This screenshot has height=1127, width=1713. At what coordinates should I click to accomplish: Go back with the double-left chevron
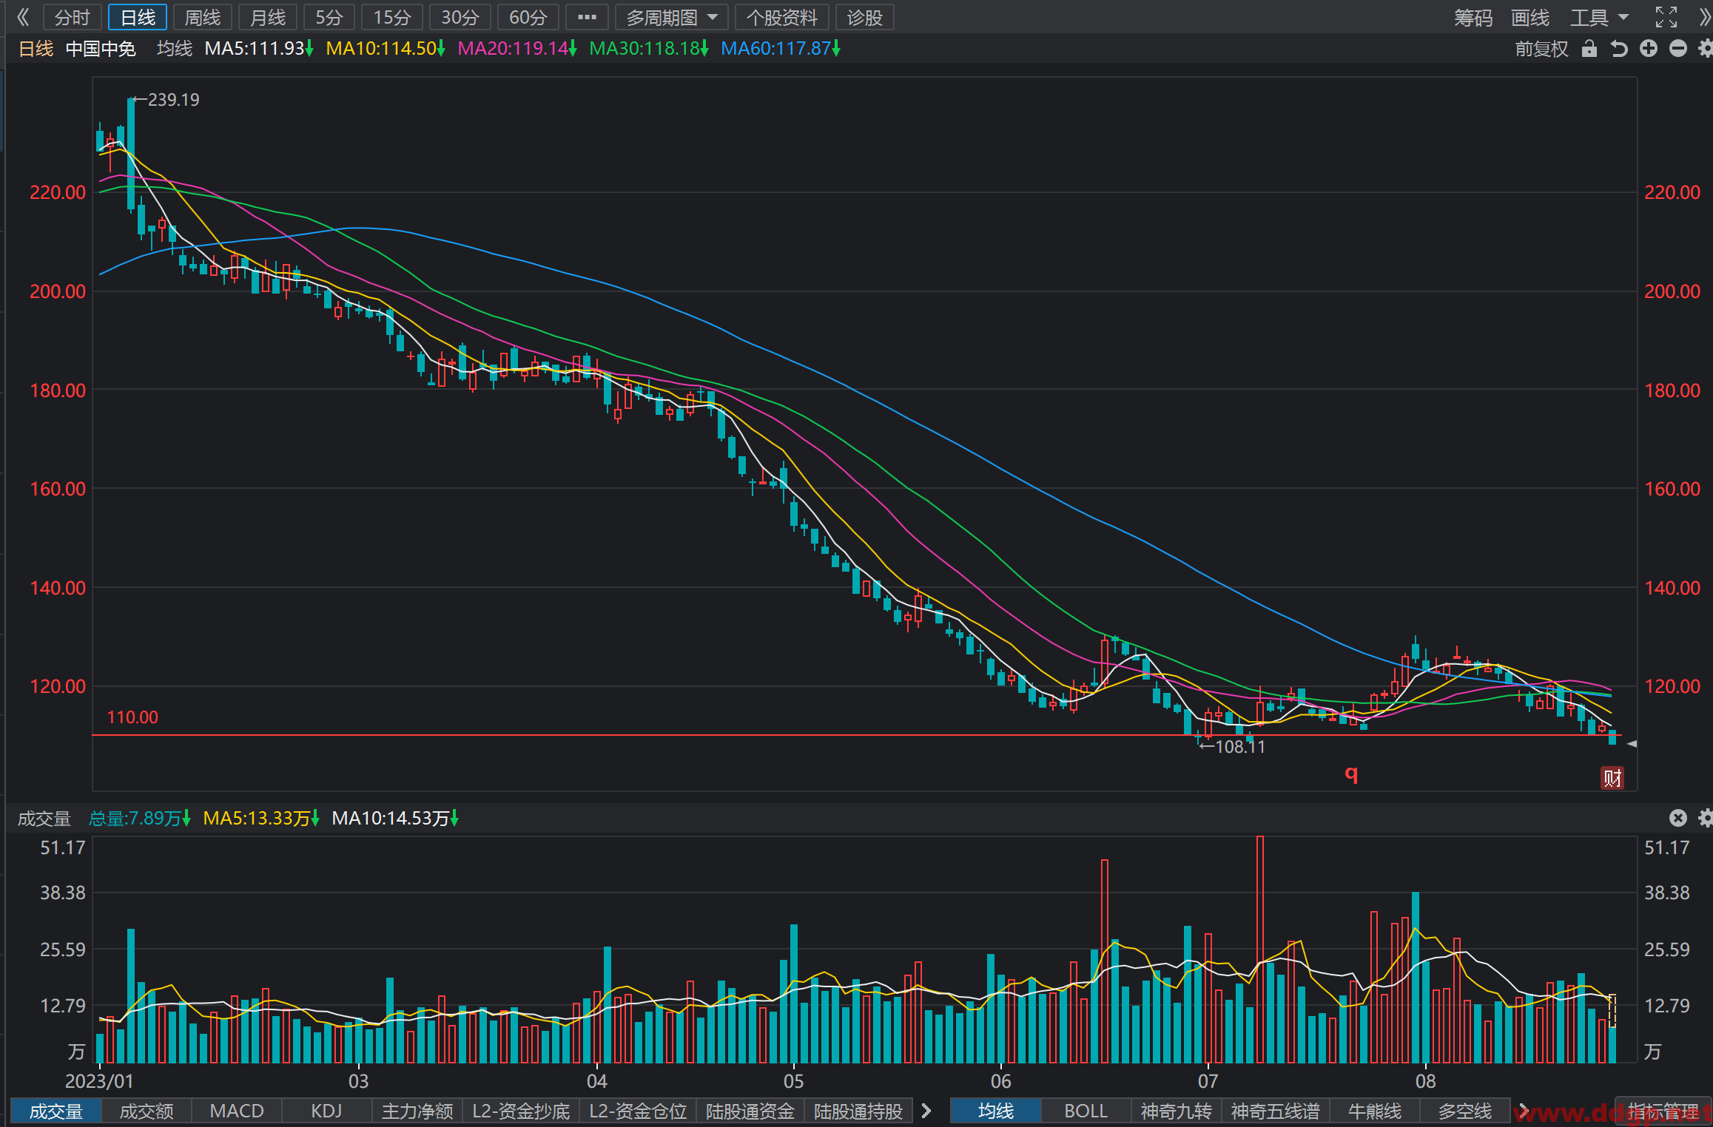[x=22, y=17]
